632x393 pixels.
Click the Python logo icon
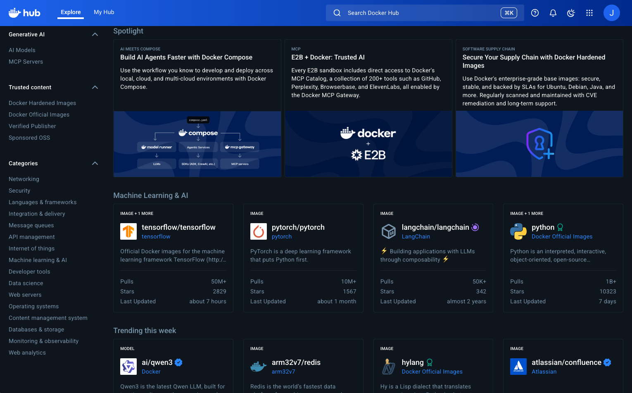[x=518, y=231]
